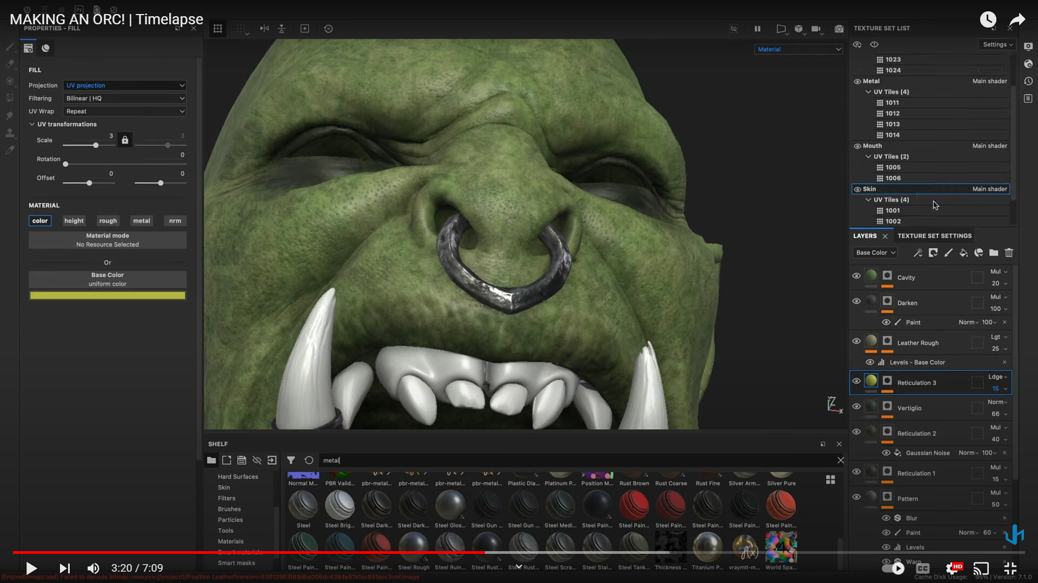Screen dimensions: 1038x583
Task: Toggle visibility of Reticulation 3 layer
Action: pyautogui.click(x=856, y=381)
